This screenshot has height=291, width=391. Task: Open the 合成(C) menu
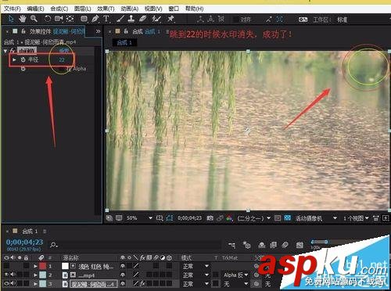point(59,9)
